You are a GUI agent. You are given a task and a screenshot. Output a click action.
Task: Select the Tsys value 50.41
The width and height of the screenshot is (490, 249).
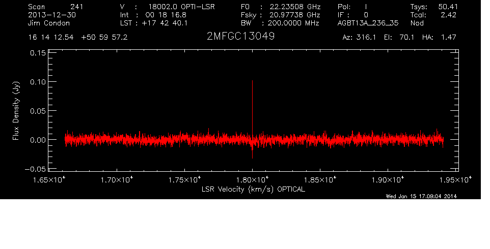448,7
